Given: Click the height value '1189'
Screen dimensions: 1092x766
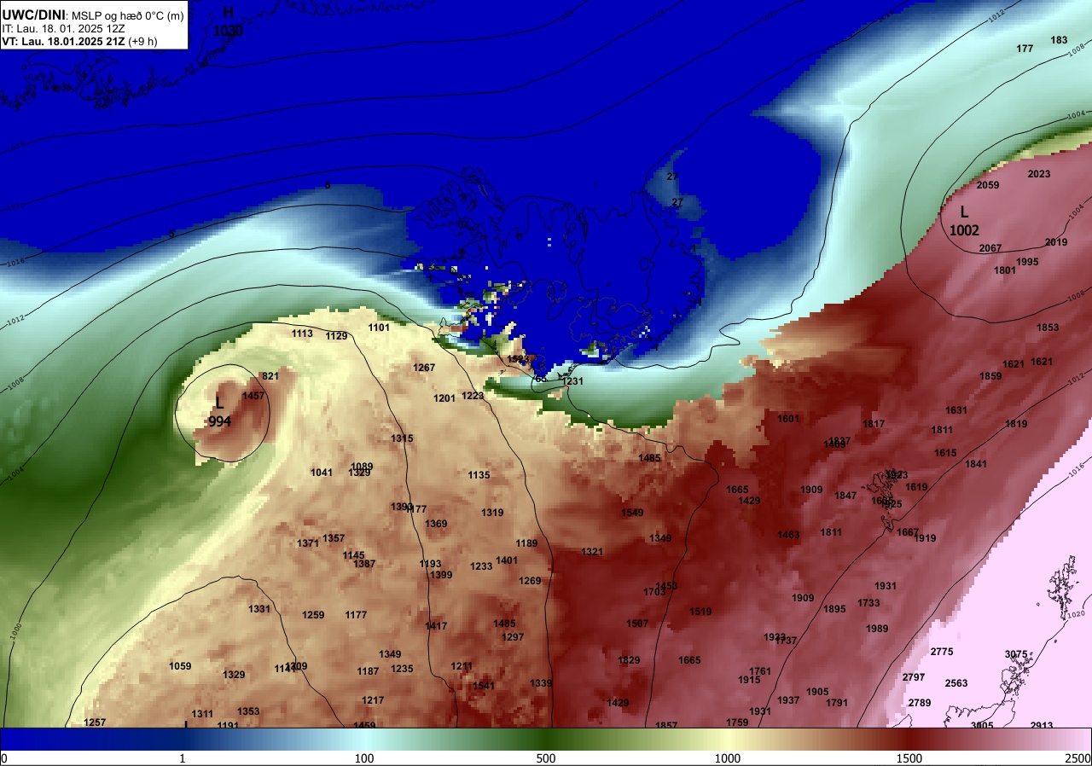Looking at the screenshot, I should [x=526, y=543].
